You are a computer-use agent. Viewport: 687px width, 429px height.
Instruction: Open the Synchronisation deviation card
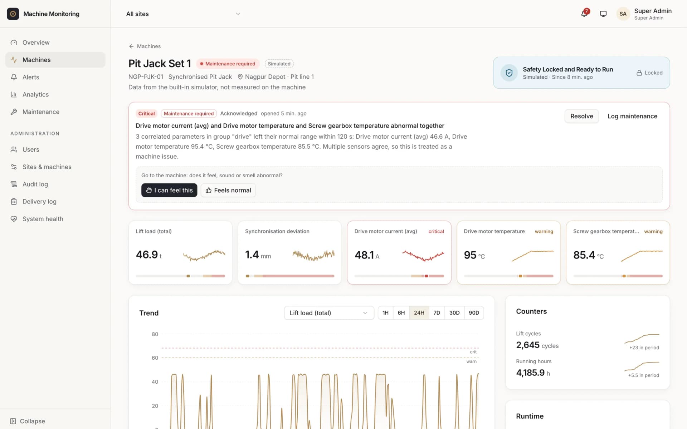pyautogui.click(x=289, y=253)
